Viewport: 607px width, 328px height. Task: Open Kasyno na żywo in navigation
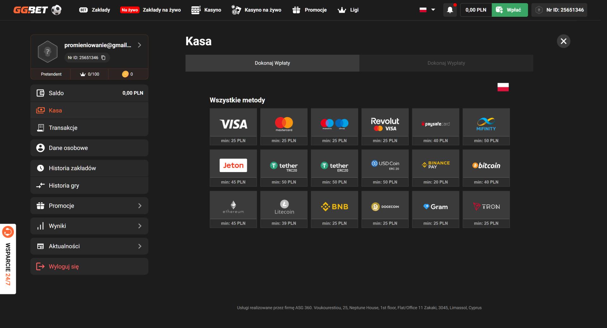tap(256, 10)
